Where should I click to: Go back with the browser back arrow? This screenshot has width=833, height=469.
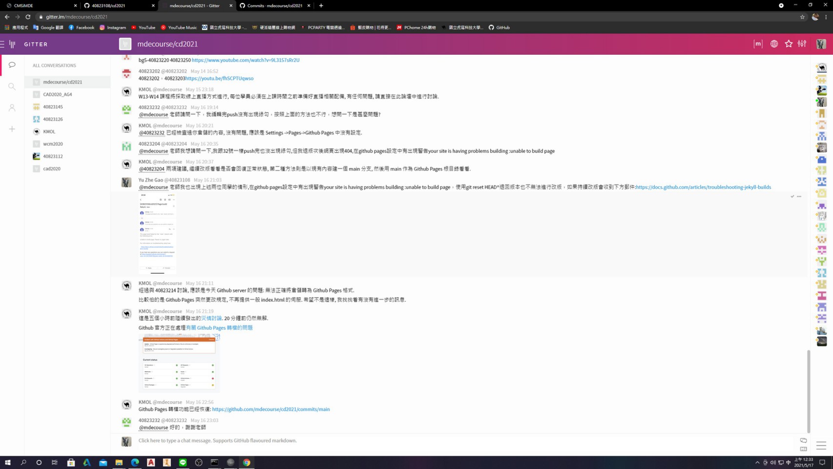click(x=7, y=17)
